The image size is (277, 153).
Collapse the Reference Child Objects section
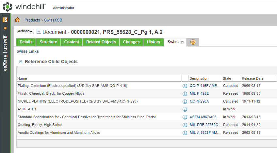tap(21, 62)
